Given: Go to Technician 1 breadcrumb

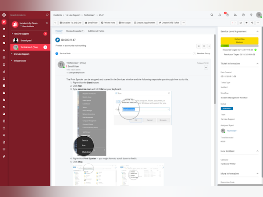Looking at the screenshot, I should (89, 15).
